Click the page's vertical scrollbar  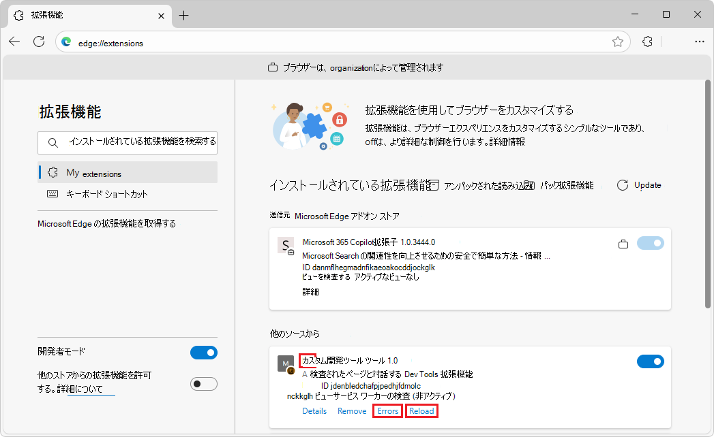pyautogui.click(x=708, y=194)
